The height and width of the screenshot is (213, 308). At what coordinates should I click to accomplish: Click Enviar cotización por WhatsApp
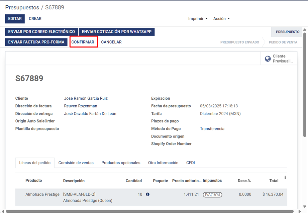117,32
